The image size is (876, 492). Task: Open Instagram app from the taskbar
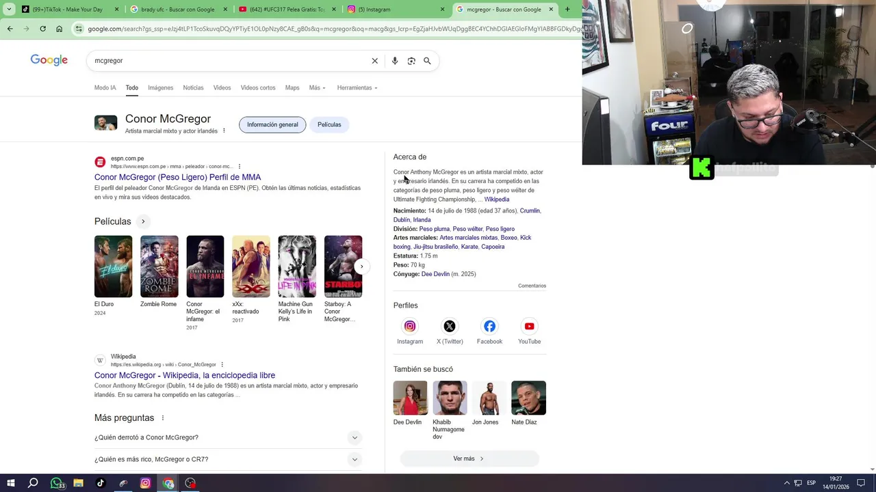coord(145,483)
